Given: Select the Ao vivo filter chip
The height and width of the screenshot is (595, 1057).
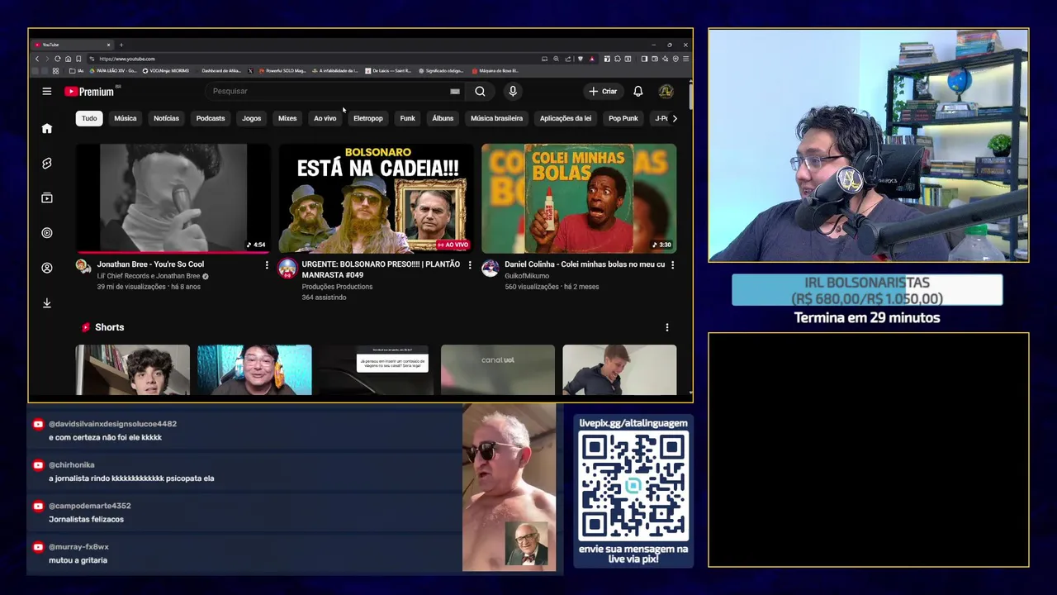Looking at the screenshot, I should [x=325, y=118].
